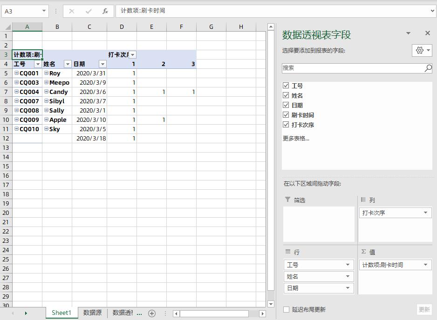Switch to the 数据源 sheet tab

pos(92,313)
